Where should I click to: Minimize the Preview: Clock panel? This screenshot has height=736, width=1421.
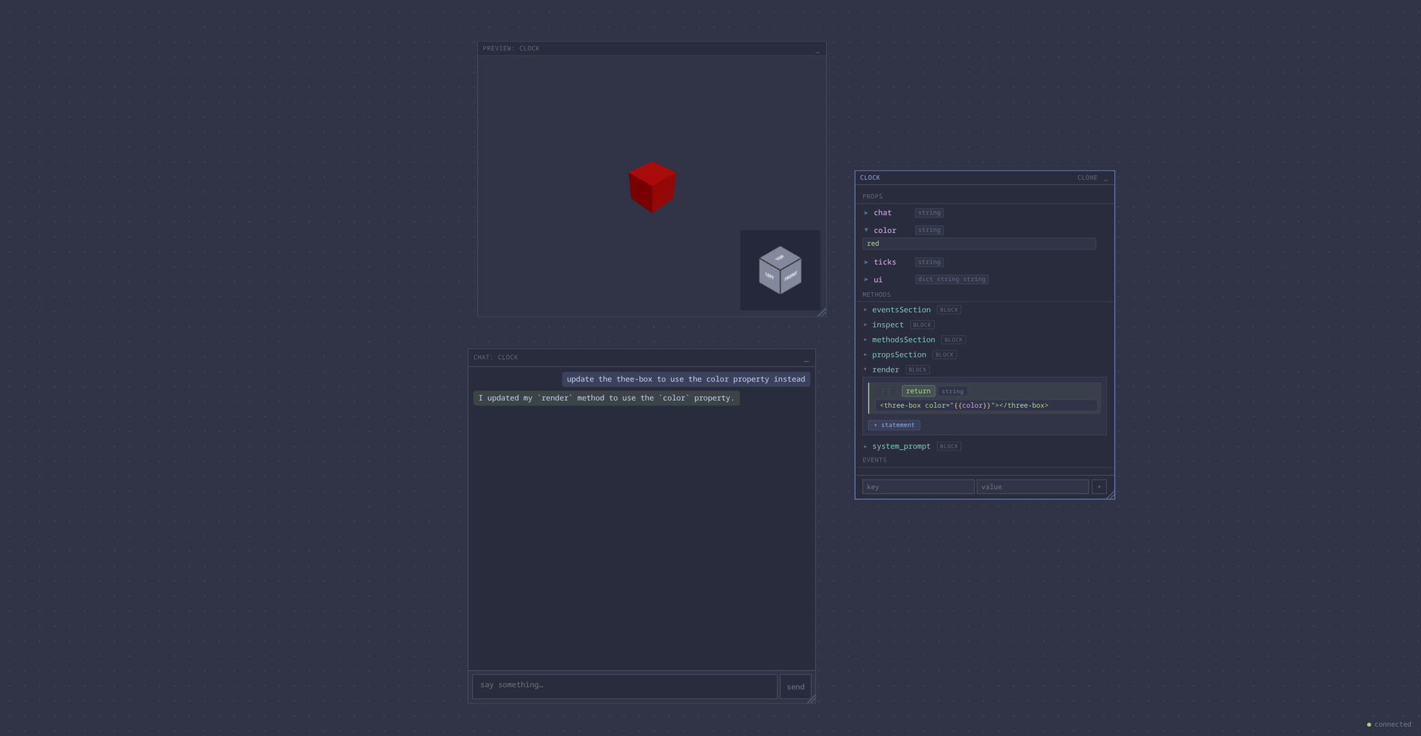[x=817, y=50]
